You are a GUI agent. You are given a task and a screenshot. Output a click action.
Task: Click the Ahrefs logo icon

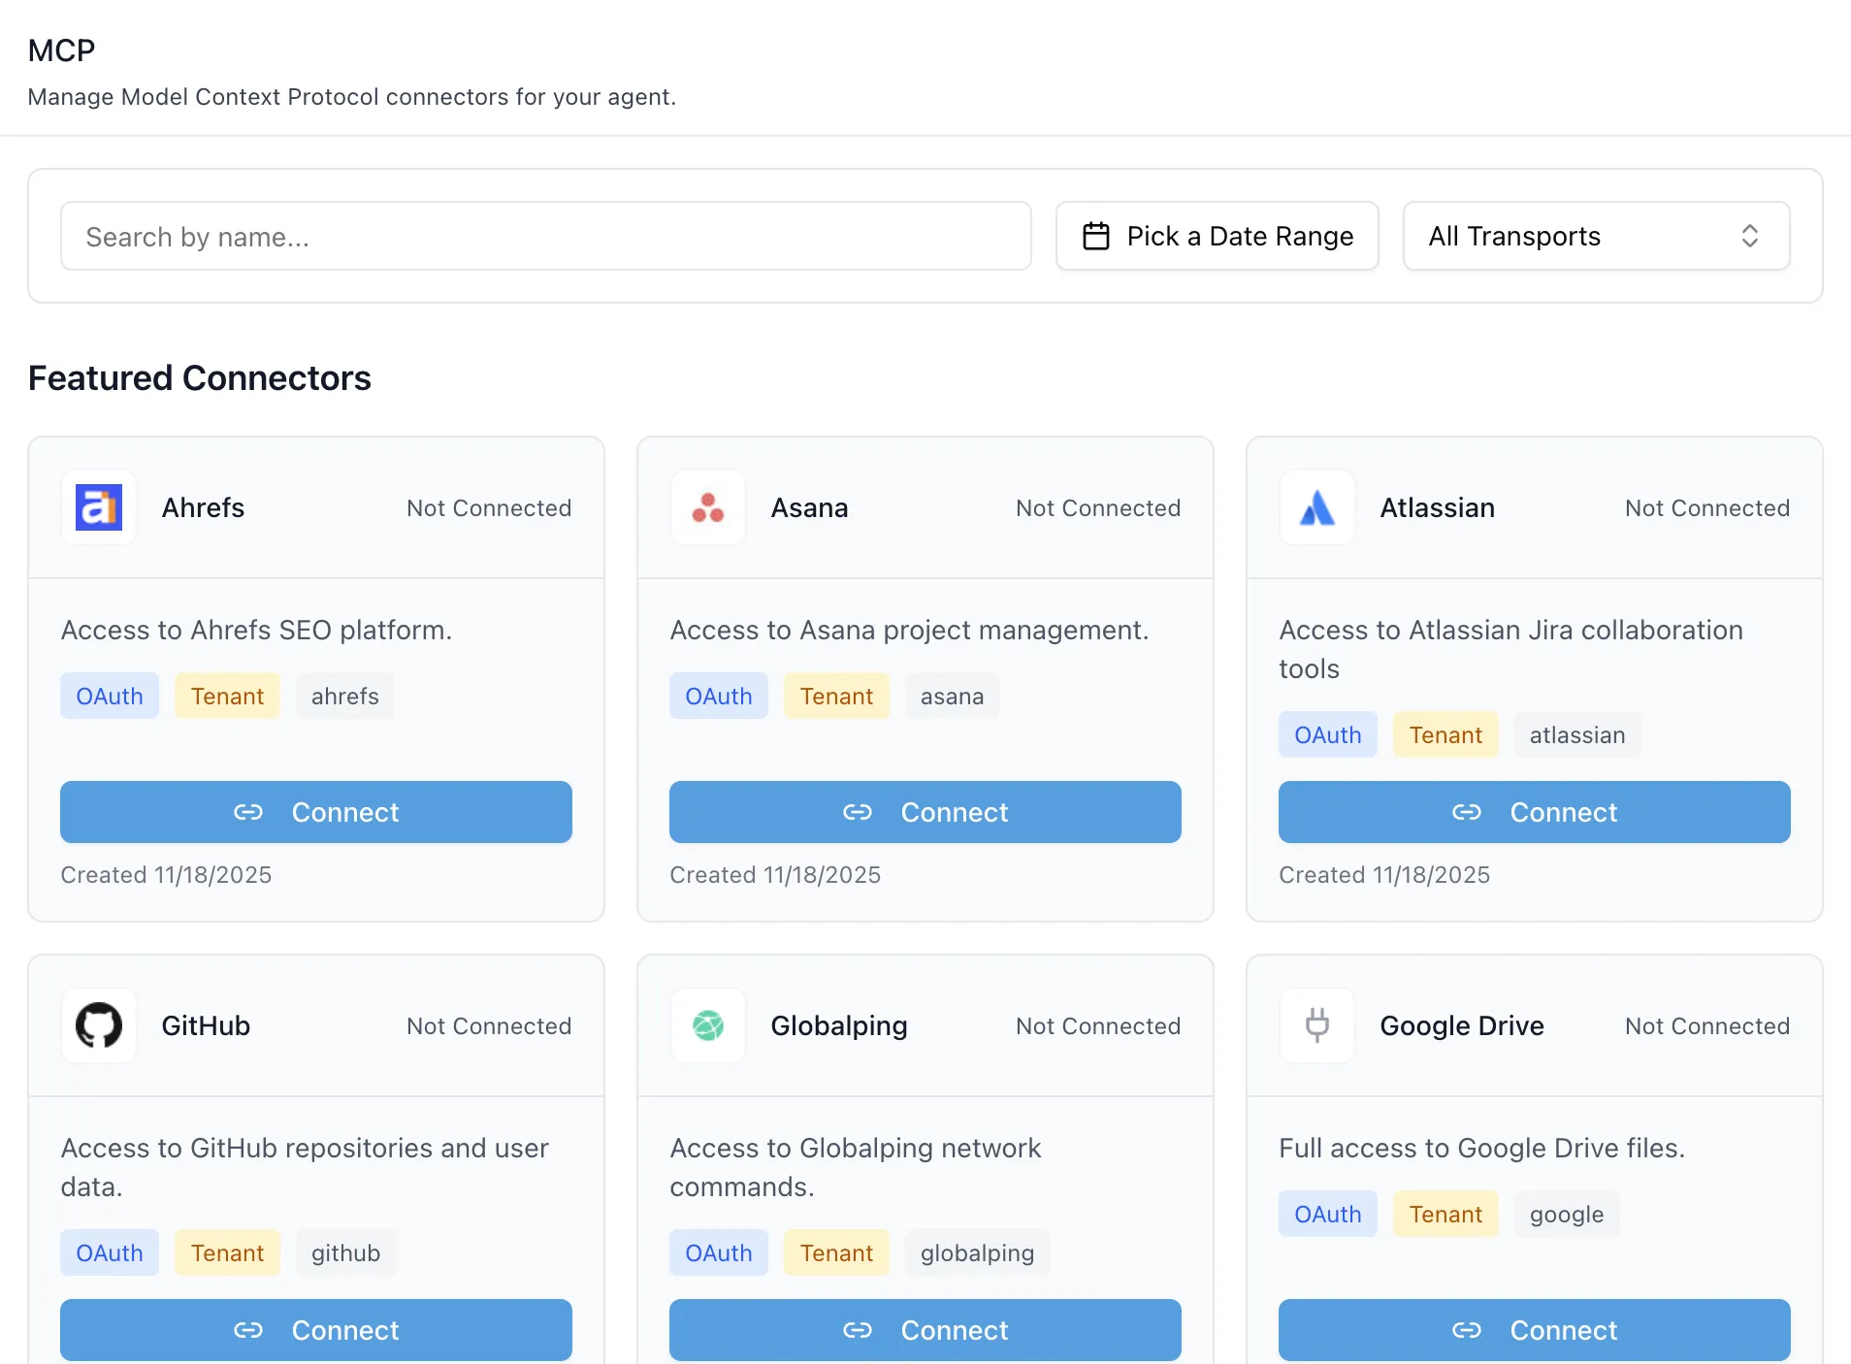99,507
